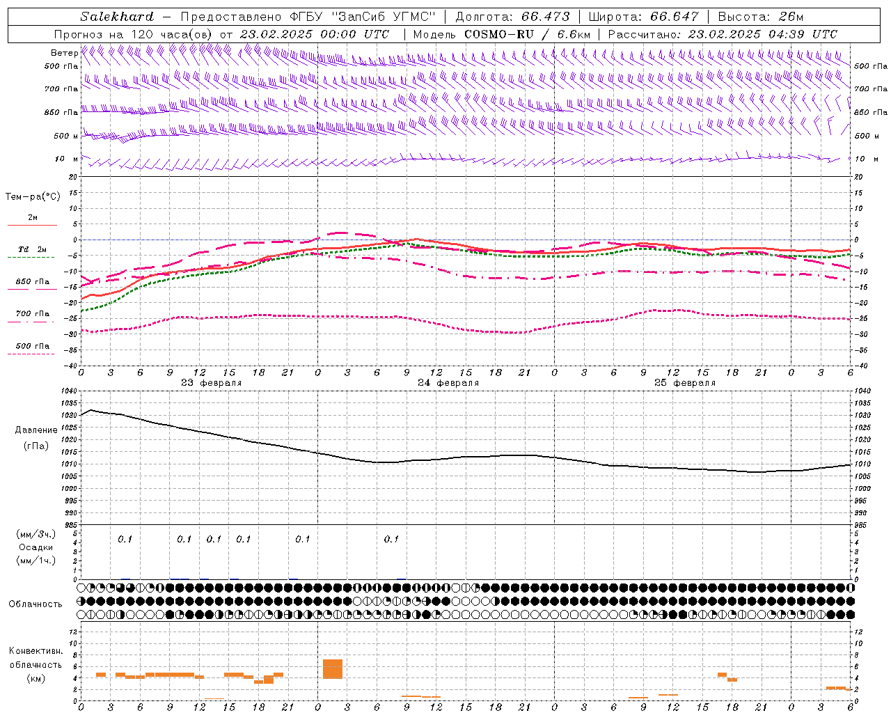Select the red solid 2м legend line
Viewport: 891px width, 713px height.
[32, 226]
